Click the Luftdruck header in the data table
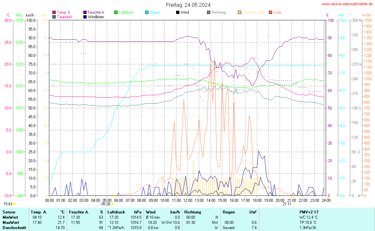Viewport: 375px width, 231px height. tap(116, 212)
